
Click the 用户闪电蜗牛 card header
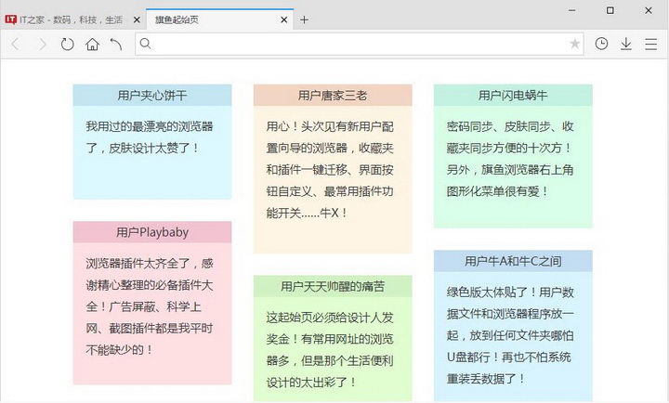(513, 95)
